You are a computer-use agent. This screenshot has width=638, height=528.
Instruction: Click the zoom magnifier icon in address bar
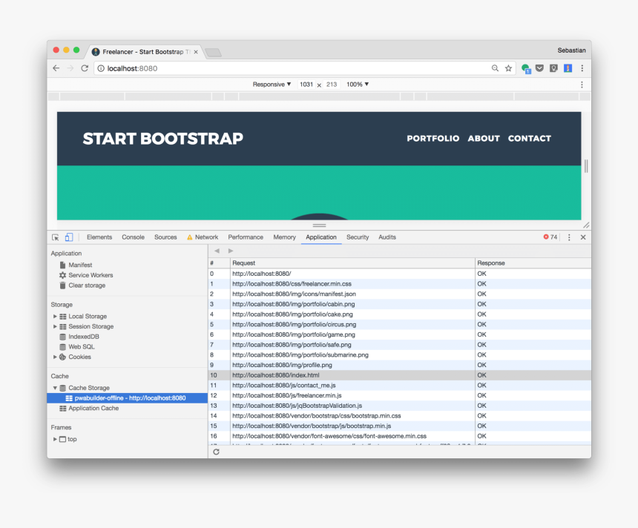tap(495, 68)
